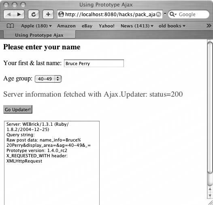Show more bookmarks with the double chevron
Viewport: 213px width, 205px height.
pos(209,25)
